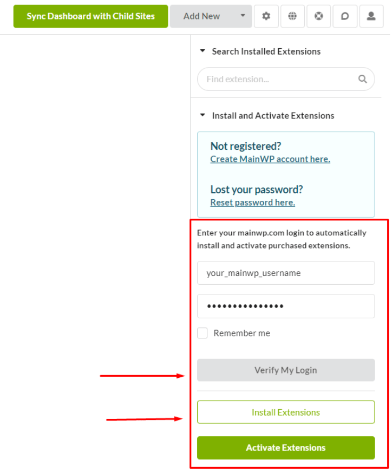392x472 pixels.
Task: Open Create MainWP account here link
Action: pyautogui.click(x=271, y=160)
